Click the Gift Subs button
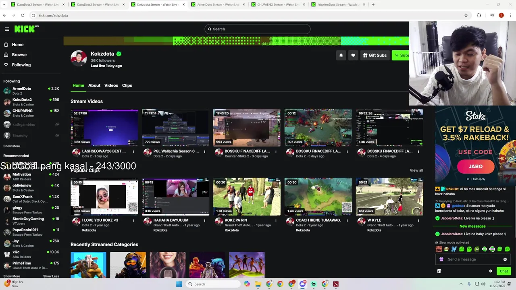Viewport: 516px width, 290px height. tap(375, 55)
